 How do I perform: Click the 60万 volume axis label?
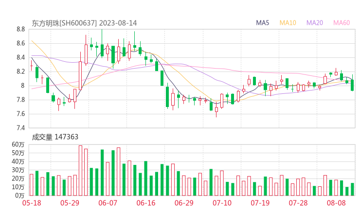tap(18, 144)
